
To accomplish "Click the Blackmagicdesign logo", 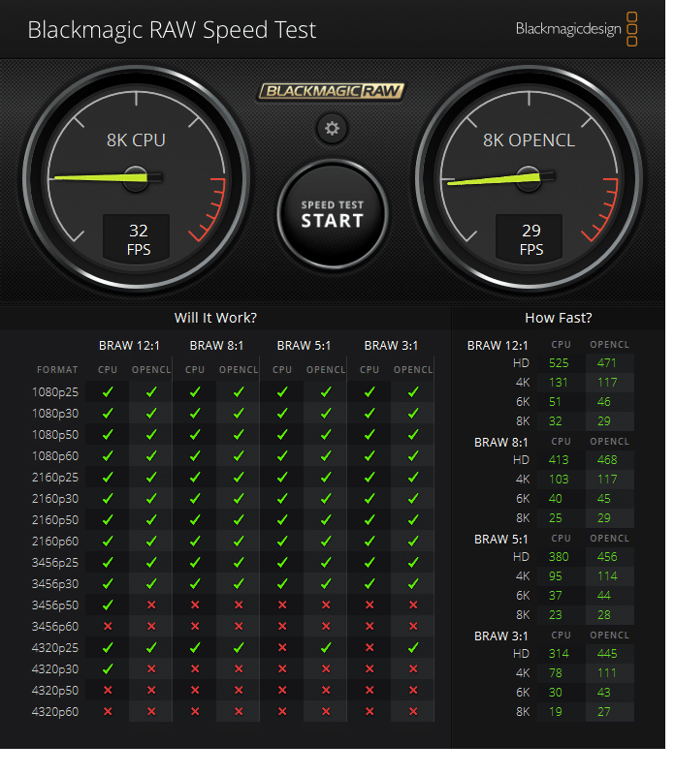I will coord(576,29).
